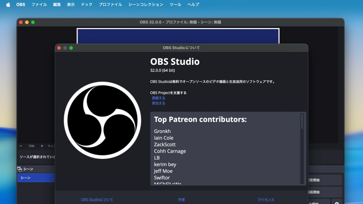Open the ツール menu
The height and width of the screenshot is (204, 363).
(x=175, y=4)
